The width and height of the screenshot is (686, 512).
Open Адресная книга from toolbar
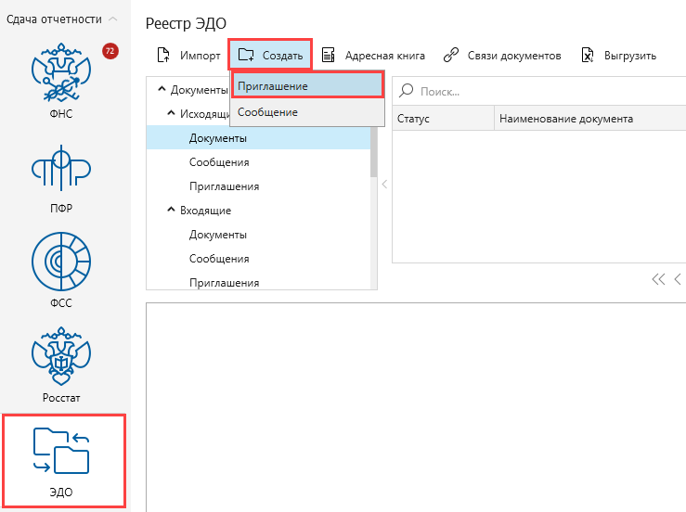(x=373, y=56)
